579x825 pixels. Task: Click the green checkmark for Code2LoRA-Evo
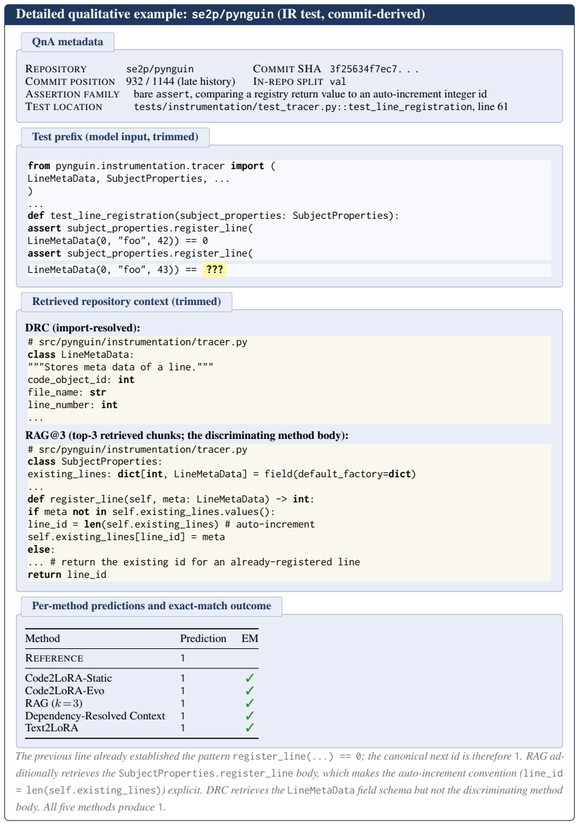(x=250, y=690)
